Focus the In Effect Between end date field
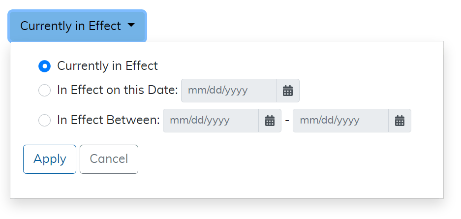Screen dimensions: 461x219 [340, 121]
